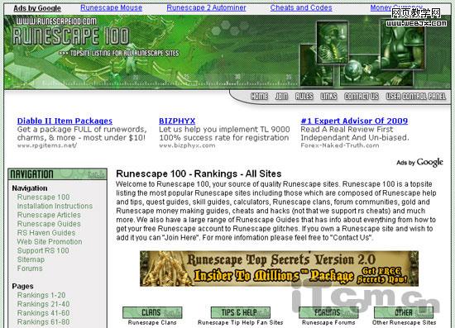The width and height of the screenshot is (455, 328).
Task: Go to HOME in the header menu
Action: (259, 96)
